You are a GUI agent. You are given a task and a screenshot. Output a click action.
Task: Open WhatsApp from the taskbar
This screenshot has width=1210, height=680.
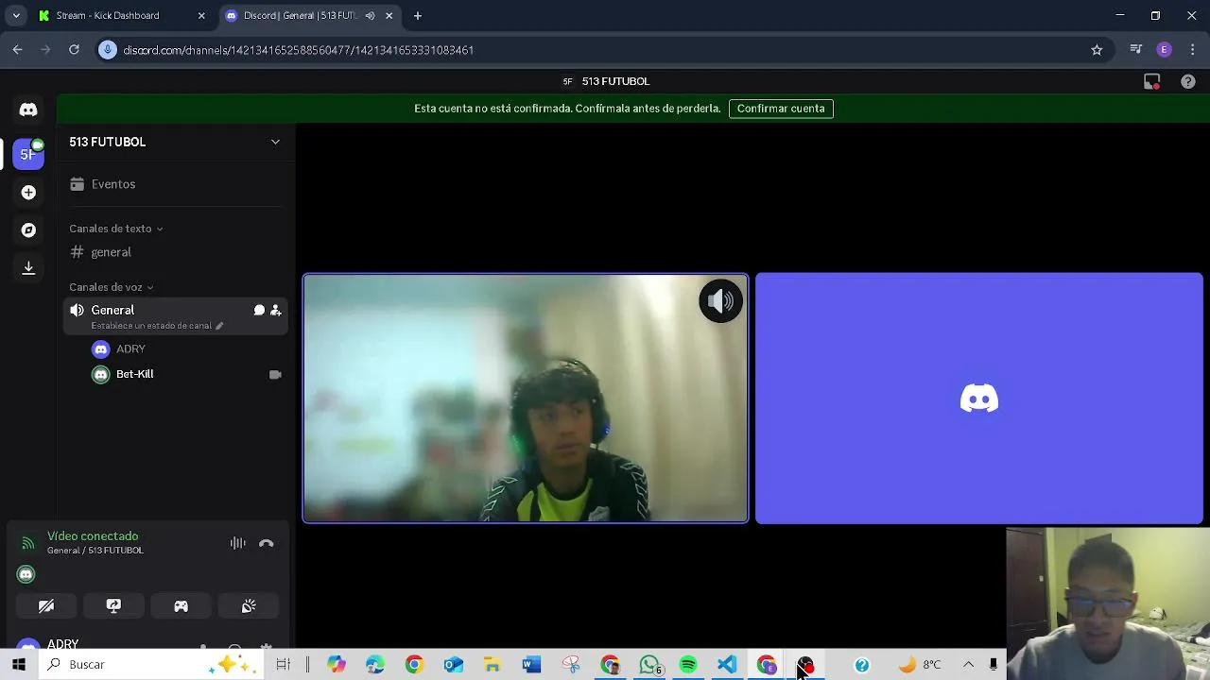(x=649, y=665)
